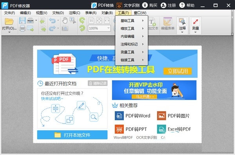Click the OCR 文字识别 icon
The image size is (235, 155).
tap(119, 5)
